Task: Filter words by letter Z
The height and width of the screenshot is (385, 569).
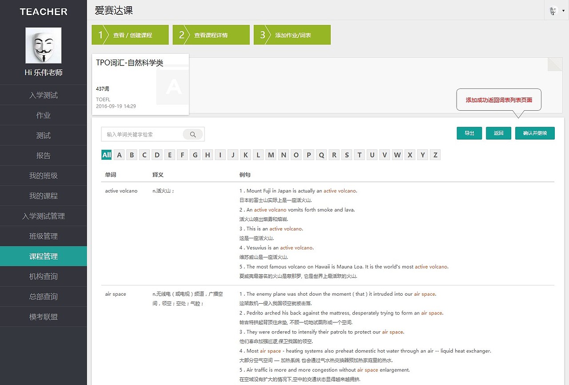Action: (435, 155)
